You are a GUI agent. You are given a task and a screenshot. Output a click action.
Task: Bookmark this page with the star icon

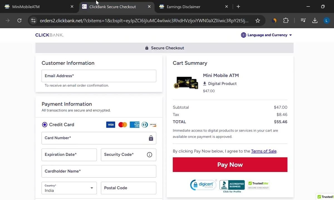pyautogui.click(x=258, y=21)
